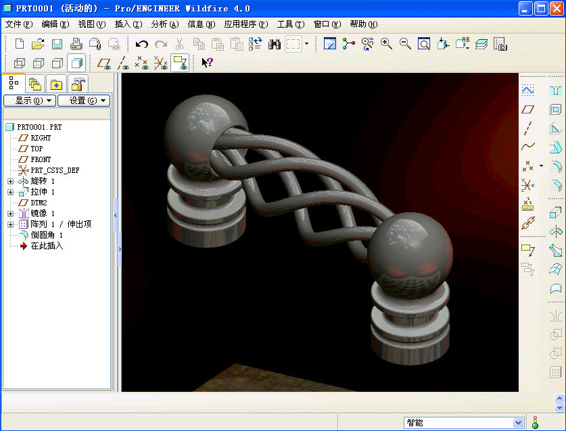Switch to no hidden display

pos(57,63)
